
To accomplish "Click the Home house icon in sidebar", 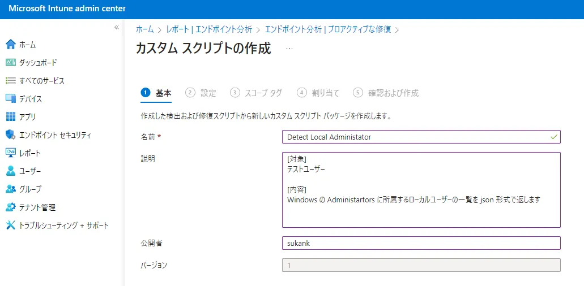I will click(10, 45).
